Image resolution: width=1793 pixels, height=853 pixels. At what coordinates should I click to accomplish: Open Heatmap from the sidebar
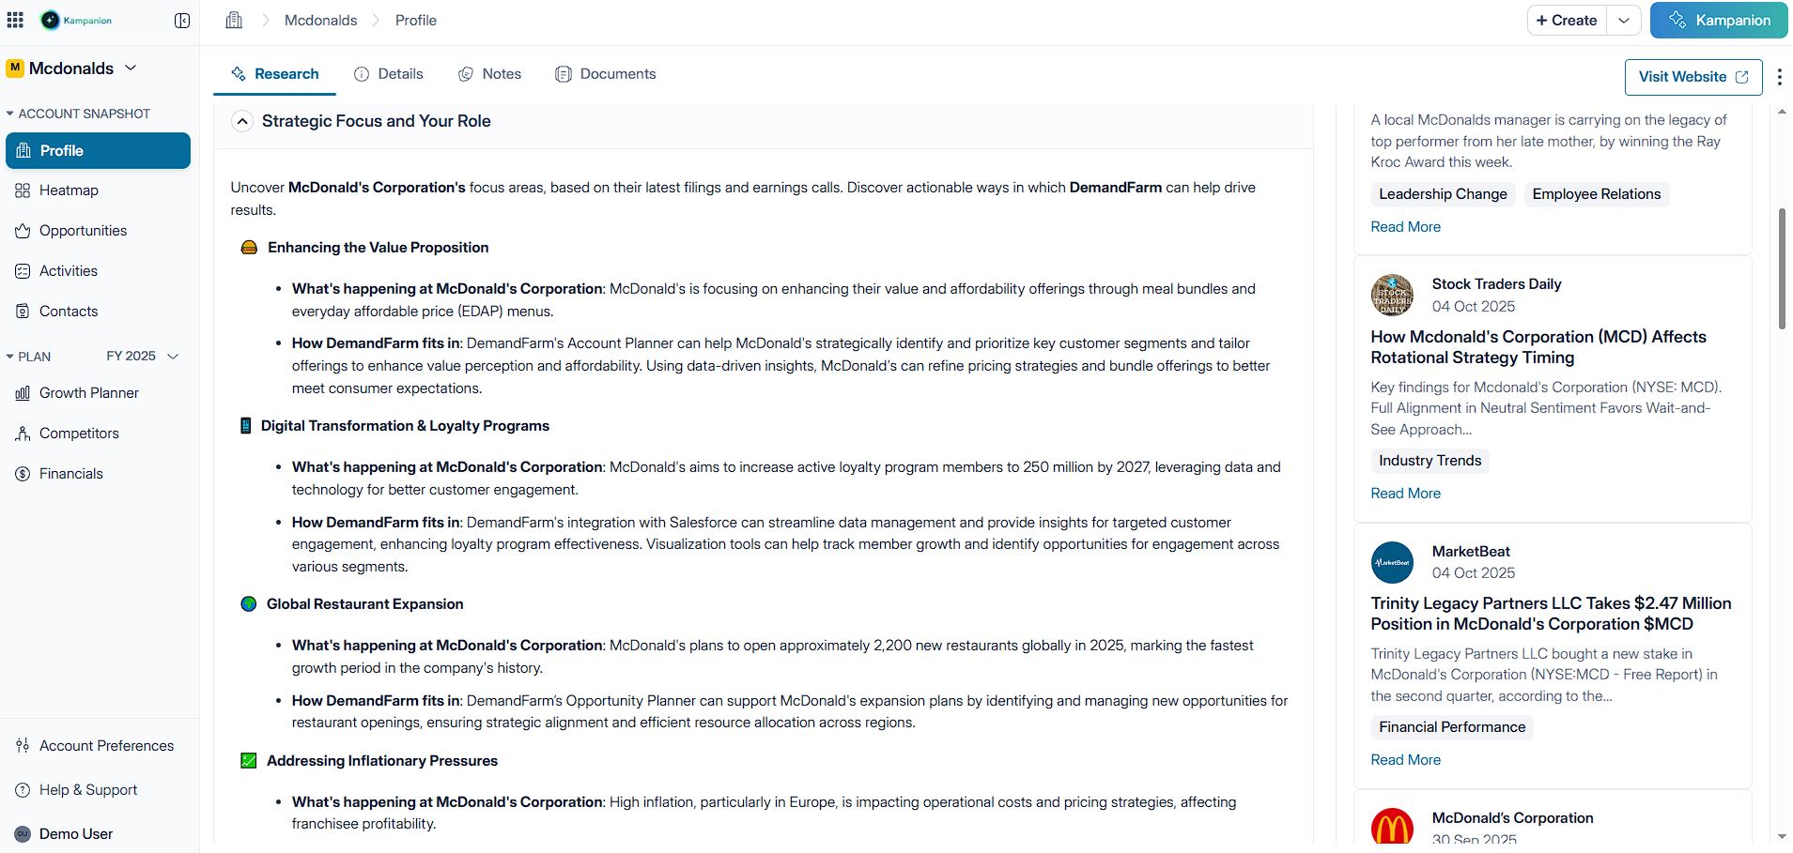pos(69,190)
